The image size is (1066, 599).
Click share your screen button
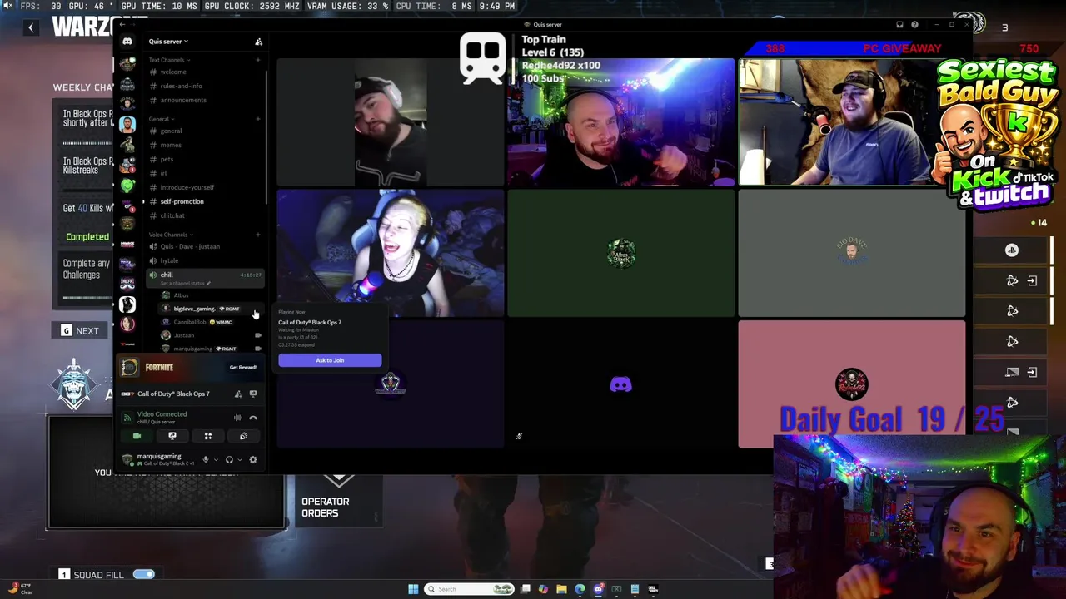tap(172, 436)
